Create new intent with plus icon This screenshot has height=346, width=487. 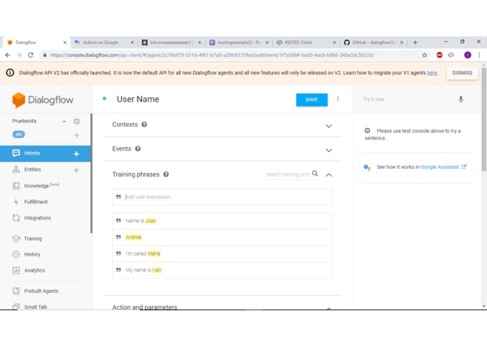76,153
